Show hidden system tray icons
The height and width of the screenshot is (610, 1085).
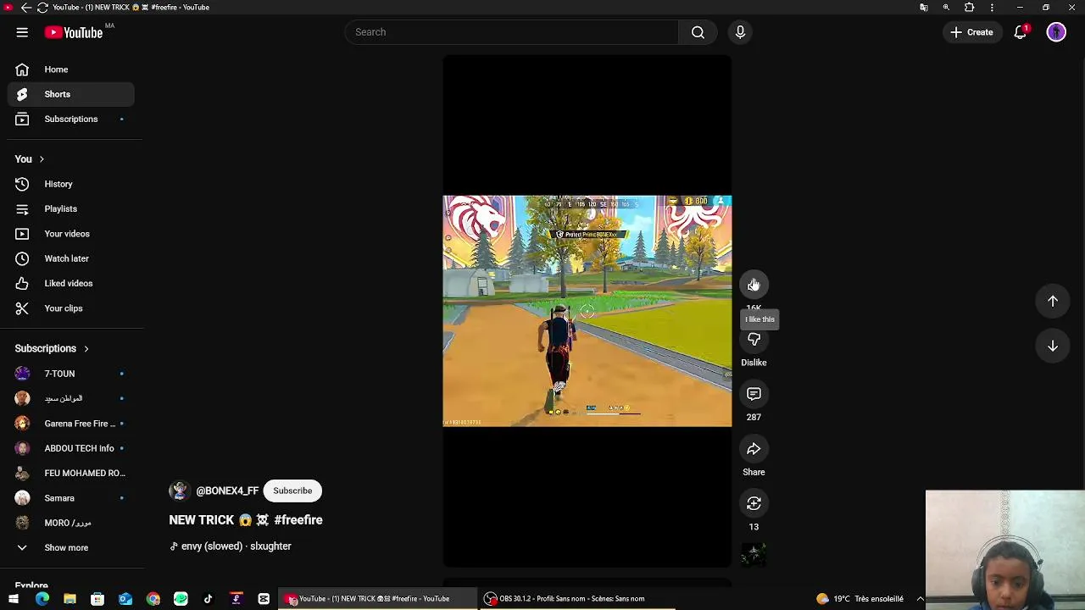pos(920,599)
